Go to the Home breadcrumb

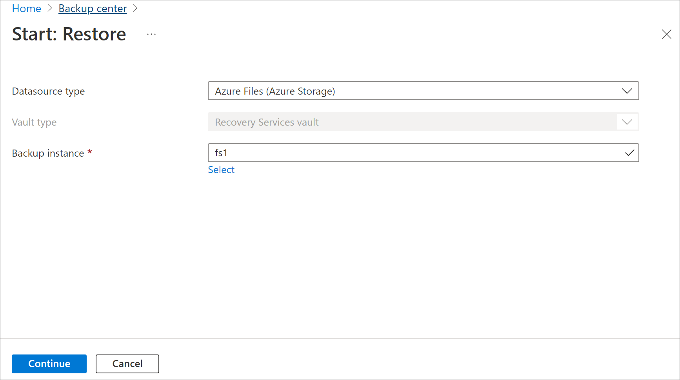(27, 9)
